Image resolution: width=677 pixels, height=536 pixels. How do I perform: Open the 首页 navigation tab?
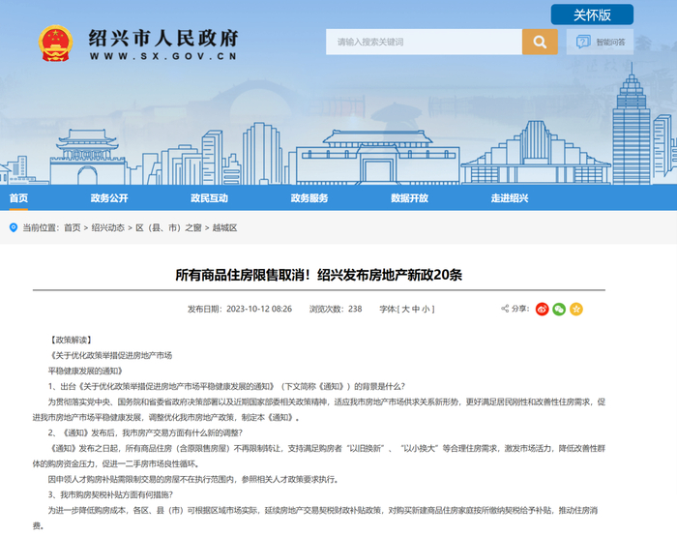click(x=18, y=198)
